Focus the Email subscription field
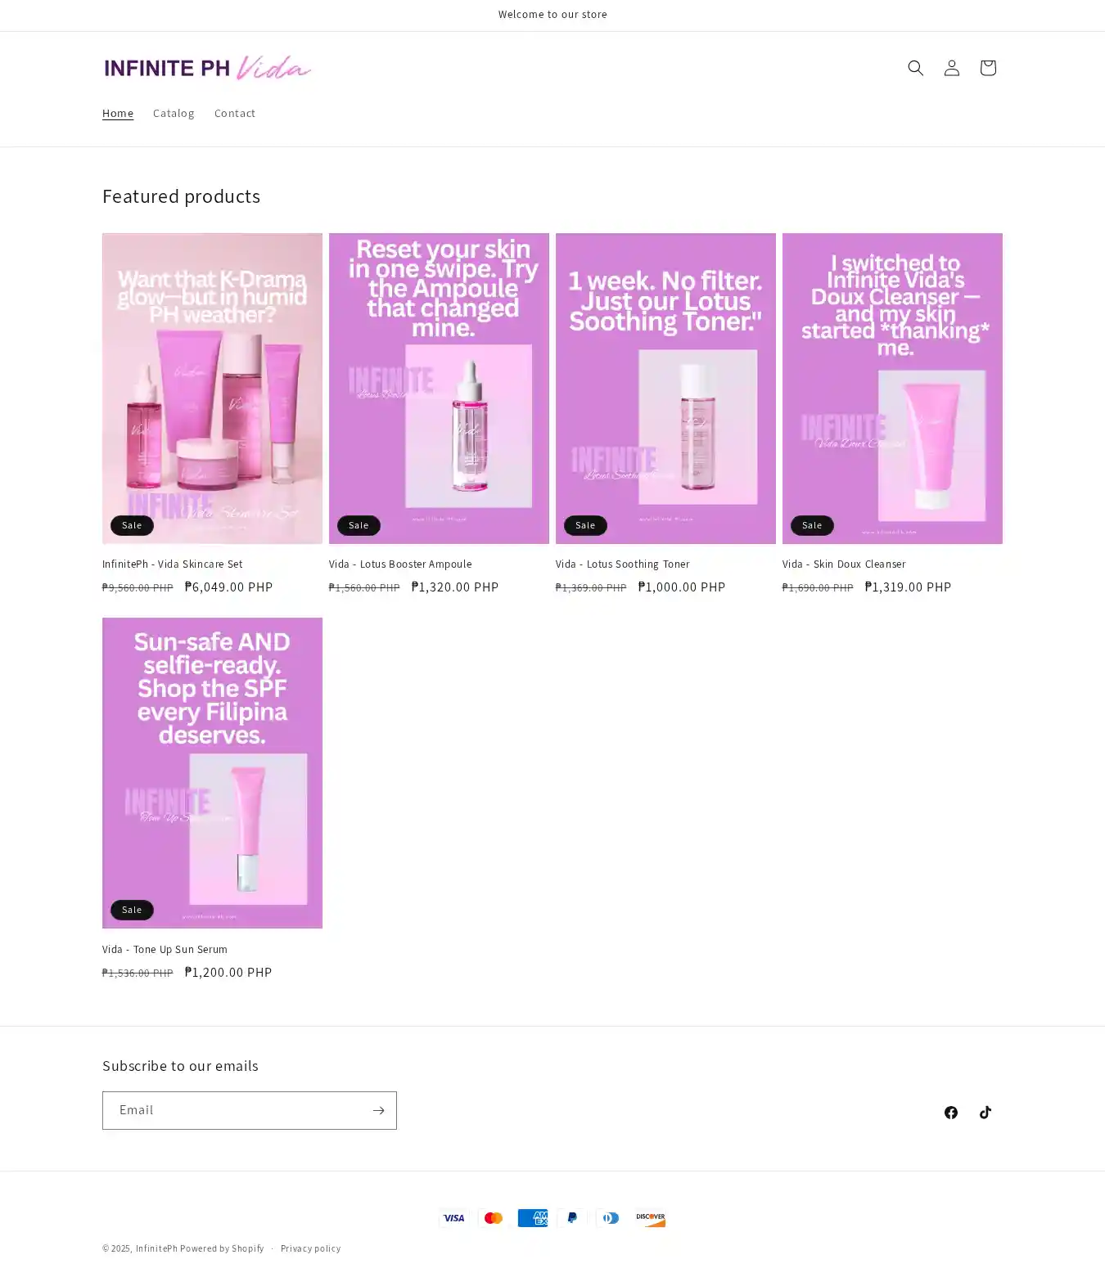Viewport: 1105px width, 1286px height. pos(236,1110)
